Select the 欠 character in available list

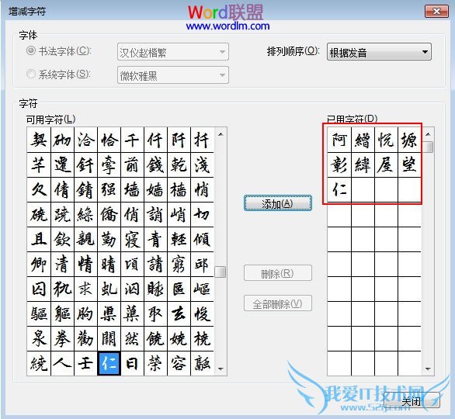pyautogui.click(x=39, y=189)
